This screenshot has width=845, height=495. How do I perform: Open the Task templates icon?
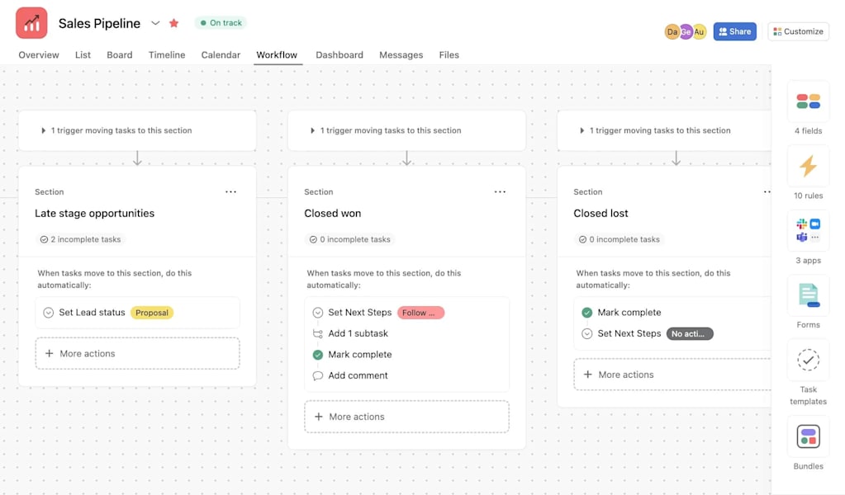pos(809,360)
